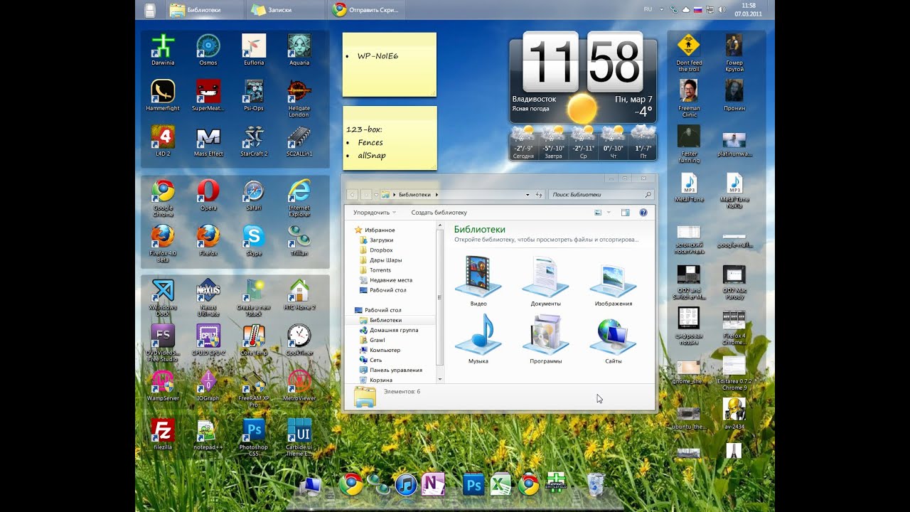The height and width of the screenshot is (512, 910).
Task: Launch iTunes from the bottom dock
Action: [x=406, y=484]
